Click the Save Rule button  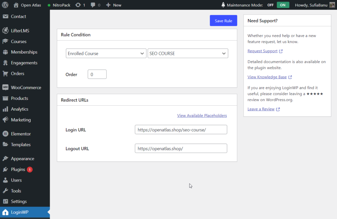tap(223, 21)
